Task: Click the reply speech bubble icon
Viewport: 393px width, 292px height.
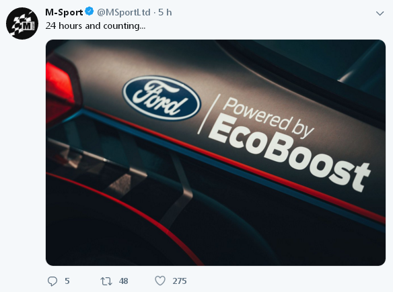Action: [52, 281]
